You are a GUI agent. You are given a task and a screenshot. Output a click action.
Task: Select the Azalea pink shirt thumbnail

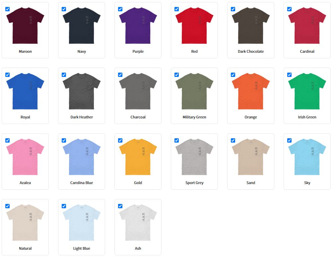25,157
